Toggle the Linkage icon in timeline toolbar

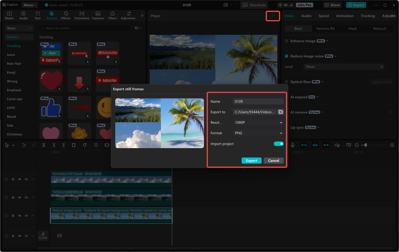click(x=326, y=145)
